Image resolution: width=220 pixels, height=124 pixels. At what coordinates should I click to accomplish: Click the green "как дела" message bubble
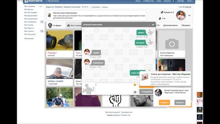141,43
